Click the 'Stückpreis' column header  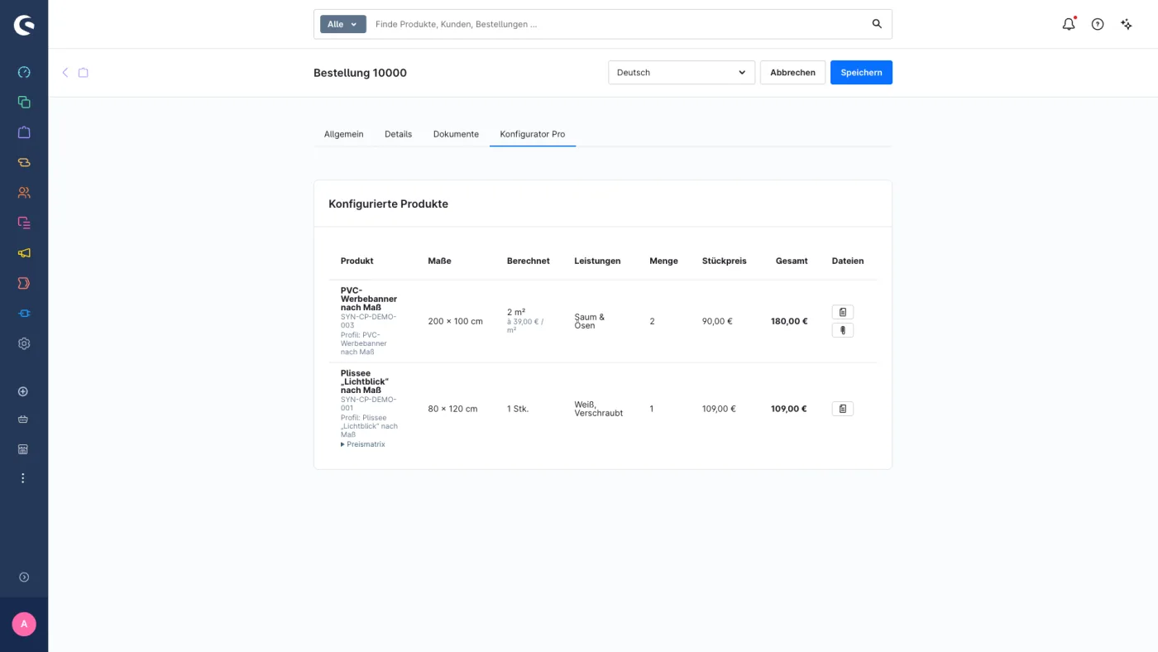coord(724,261)
